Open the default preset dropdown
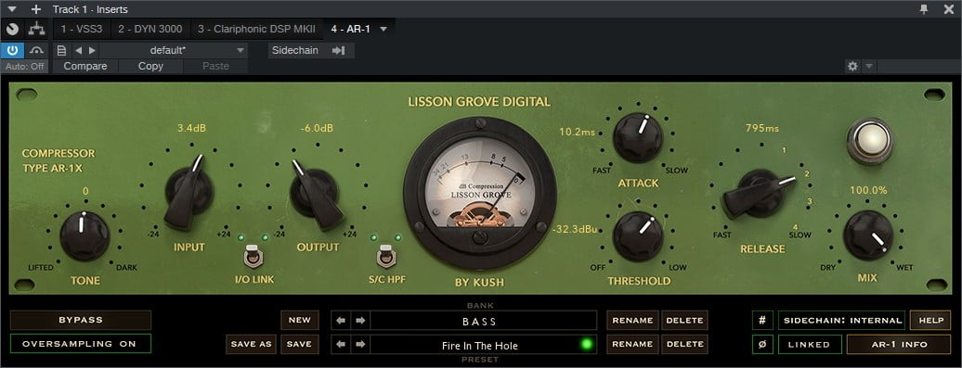Viewport: 962px width, 368px height. [173, 50]
